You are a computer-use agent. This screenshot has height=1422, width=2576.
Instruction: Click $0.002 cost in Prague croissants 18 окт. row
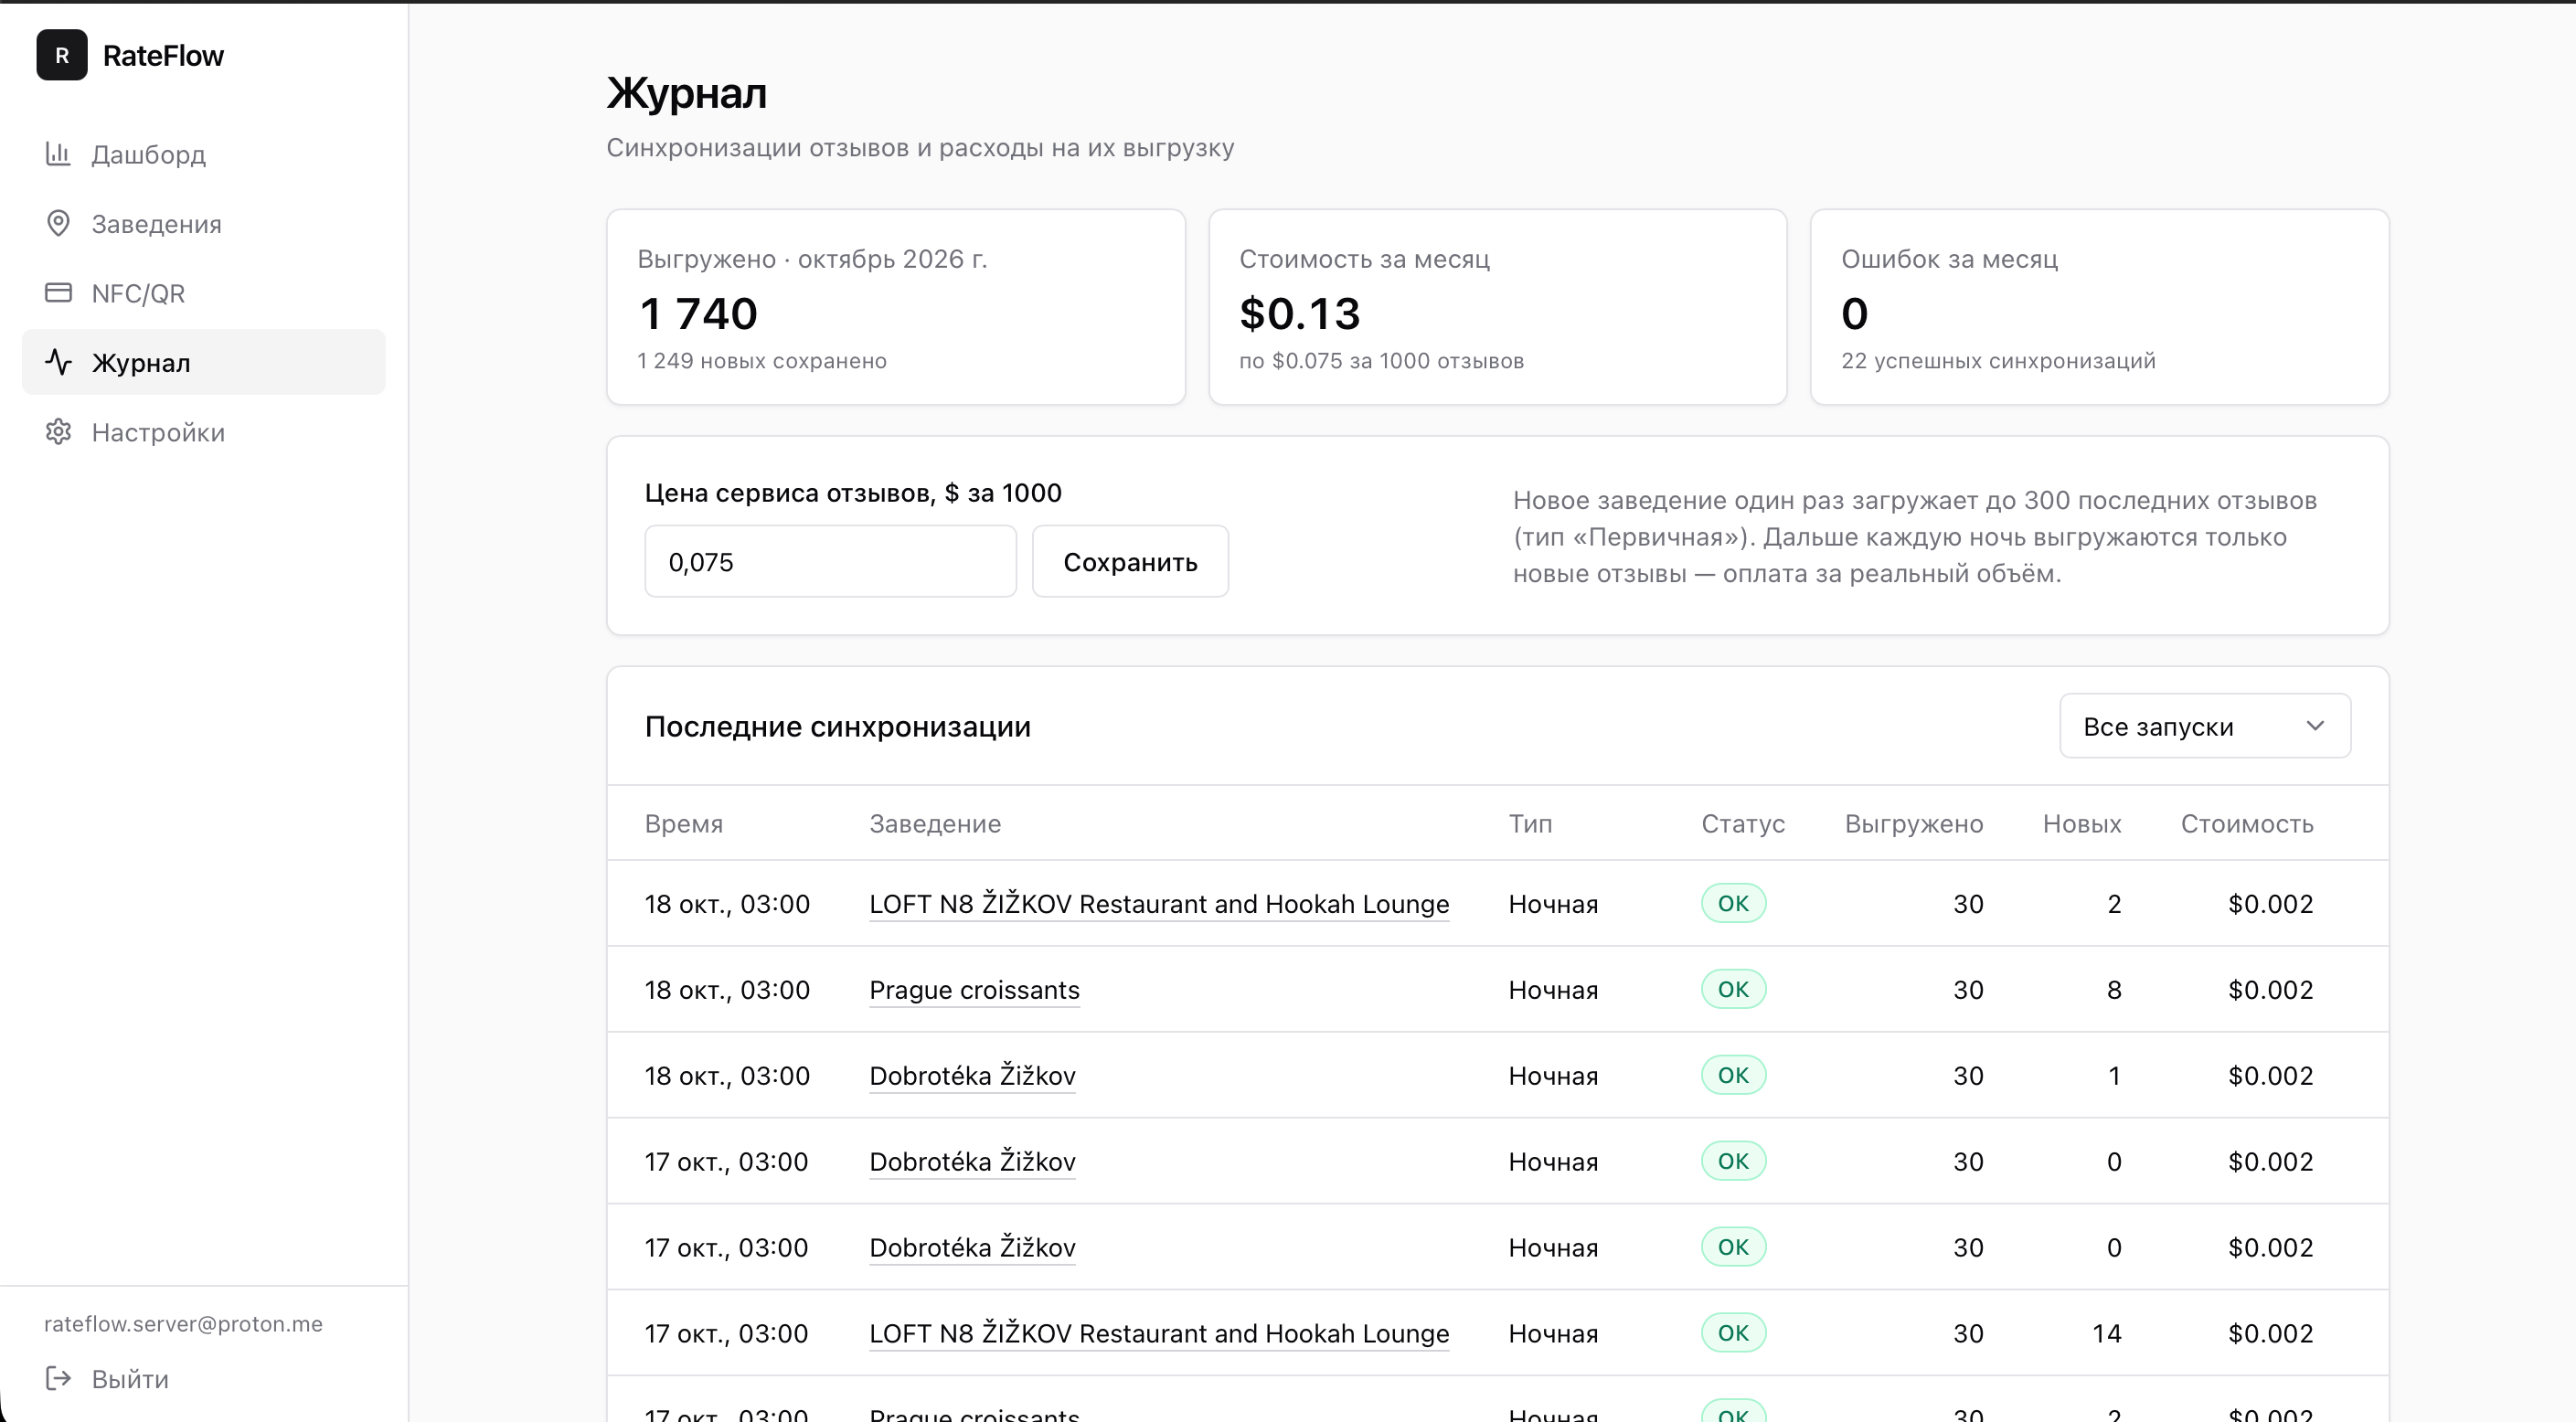2270,990
